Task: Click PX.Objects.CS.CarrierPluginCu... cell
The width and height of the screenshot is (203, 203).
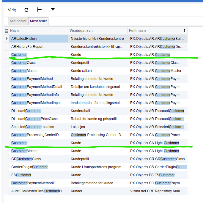Action: click(158, 167)
